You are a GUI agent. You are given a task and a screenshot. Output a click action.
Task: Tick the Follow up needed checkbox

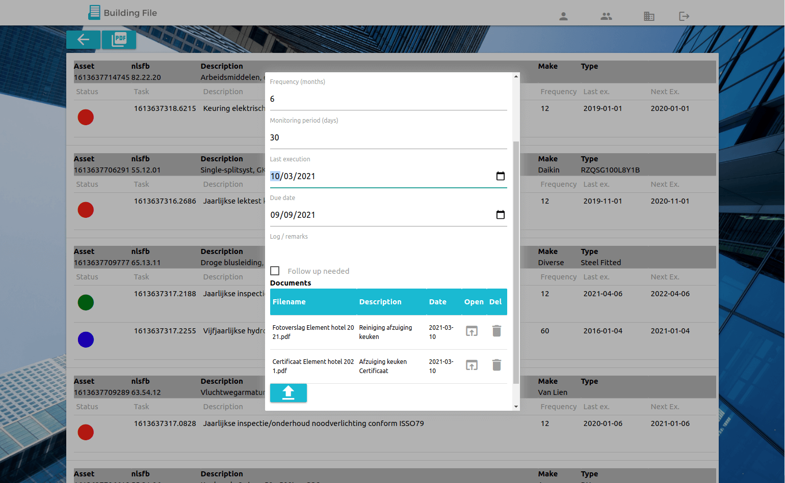coord(275,271)
